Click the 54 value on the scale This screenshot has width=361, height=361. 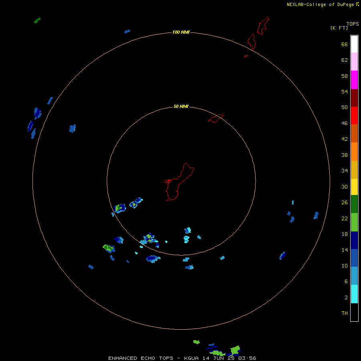pyautogui.click(x=345, y=91)
